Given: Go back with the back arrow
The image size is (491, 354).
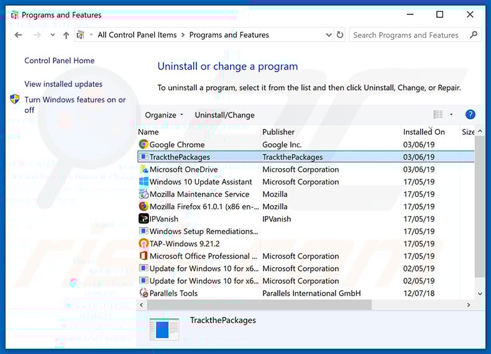Looking at the screenshot, I should point(19,35).
